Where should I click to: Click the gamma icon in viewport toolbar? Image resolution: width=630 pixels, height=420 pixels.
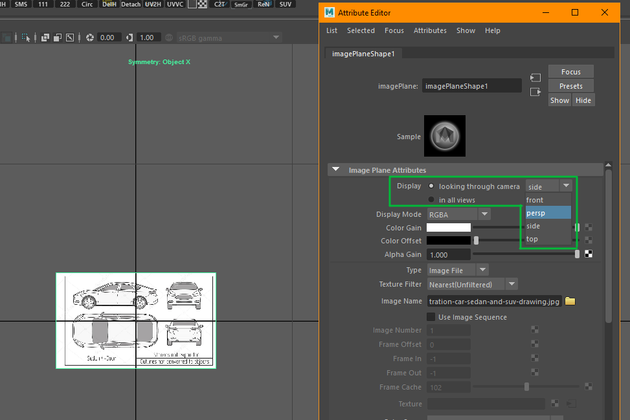click(x=130, y=38)
